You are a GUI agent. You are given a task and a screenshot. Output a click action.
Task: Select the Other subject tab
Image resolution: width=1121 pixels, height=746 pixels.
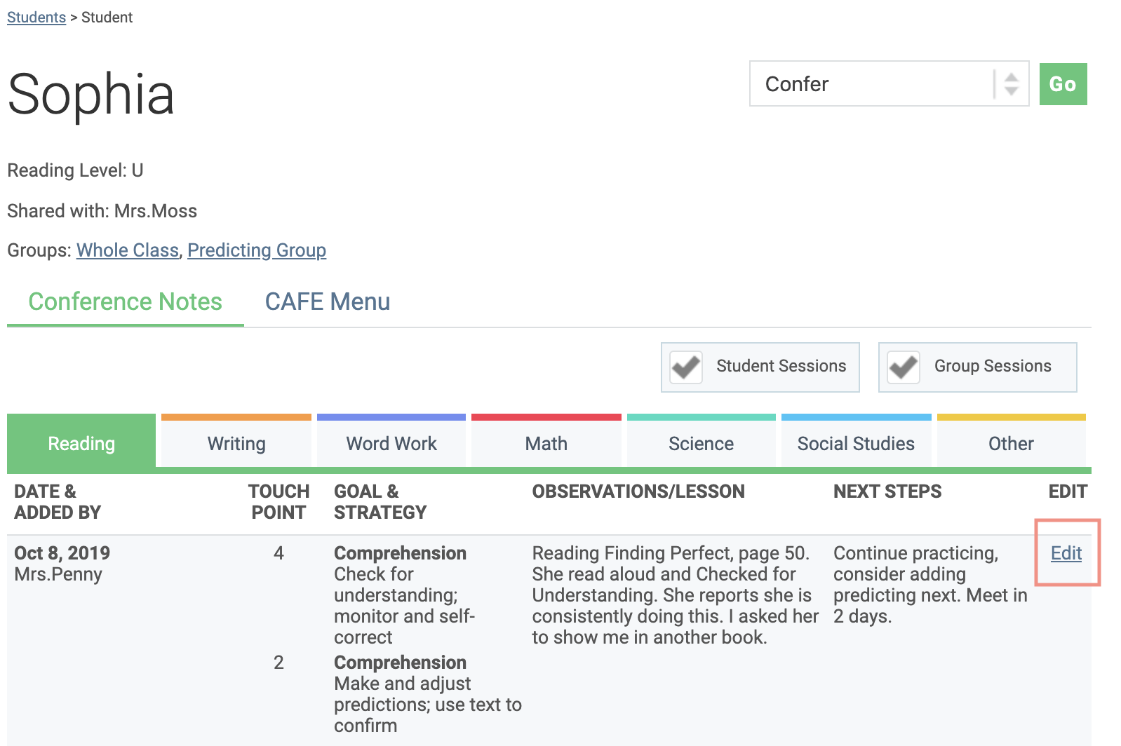click(x=1011, y=444)
